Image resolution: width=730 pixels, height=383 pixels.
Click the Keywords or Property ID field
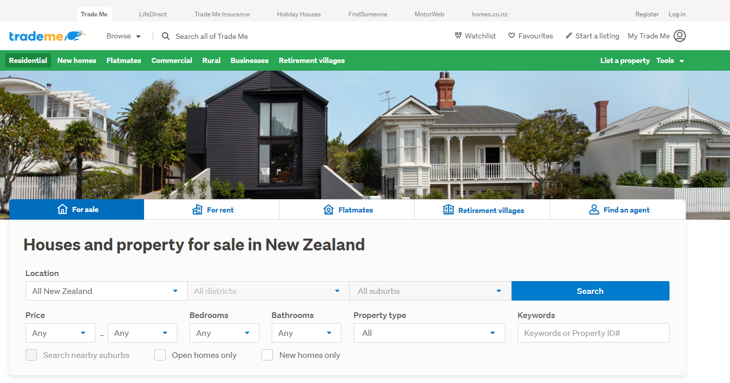(x=594, y=333)
